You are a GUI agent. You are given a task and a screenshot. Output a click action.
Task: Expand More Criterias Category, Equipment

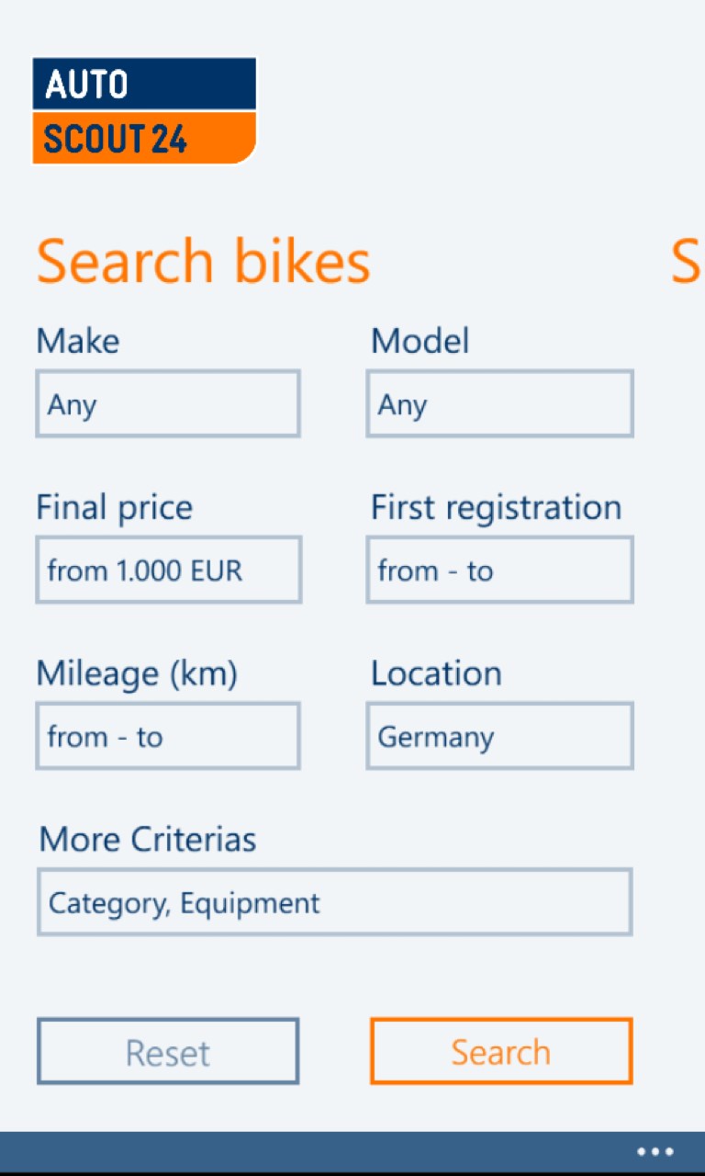(x=334, y=903)
